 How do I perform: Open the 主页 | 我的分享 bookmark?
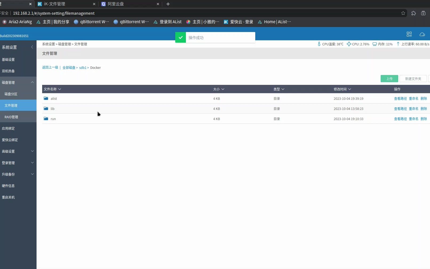53,22
